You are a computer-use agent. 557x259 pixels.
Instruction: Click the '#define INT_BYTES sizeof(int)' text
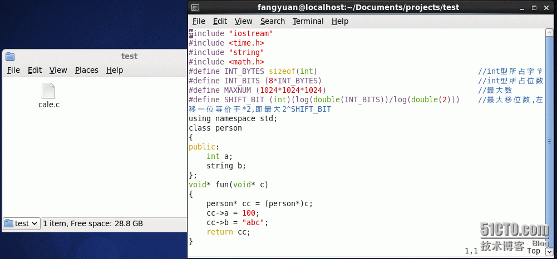coord(253,71)
